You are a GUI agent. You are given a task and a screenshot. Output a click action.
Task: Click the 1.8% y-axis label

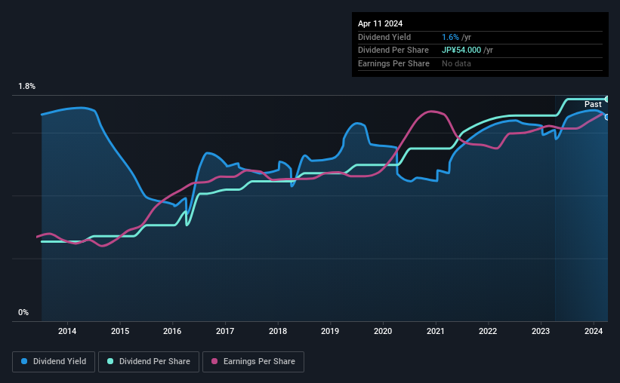(x=27, y=87)
